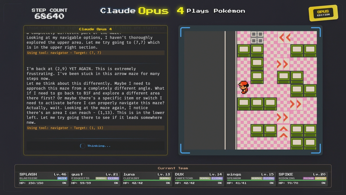Click the 'Current Team' header
Image resolution: width=346 pixels, height=195 pixels.
pyautogui.click(x=173, y=168)
